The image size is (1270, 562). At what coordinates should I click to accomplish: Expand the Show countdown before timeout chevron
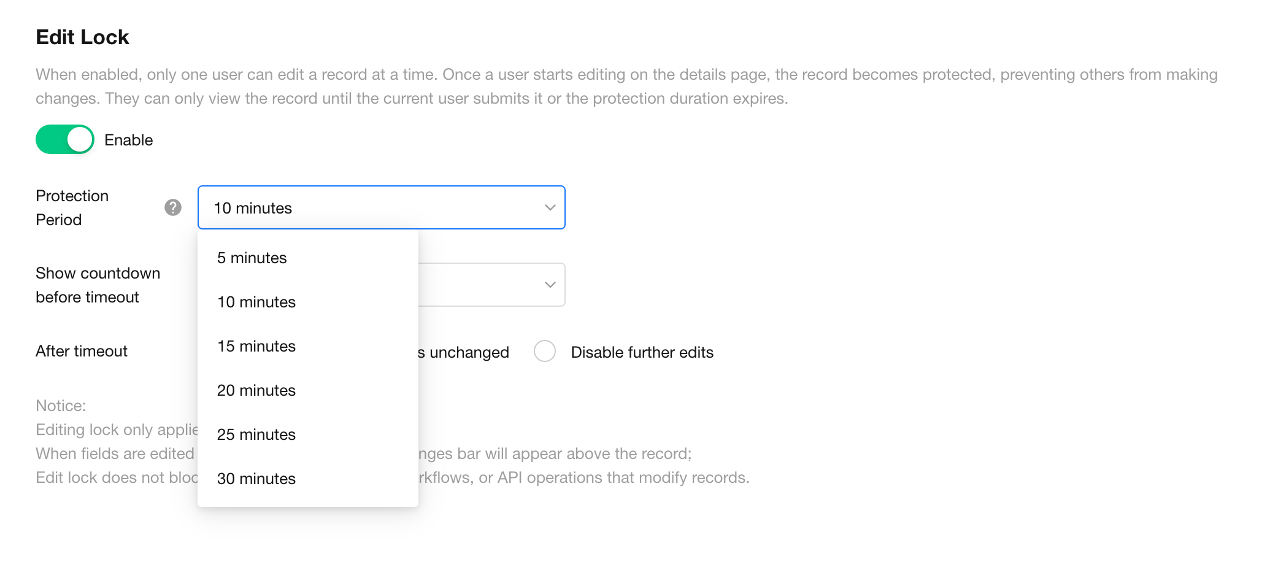pyautogui.click(x=550, y=285)
